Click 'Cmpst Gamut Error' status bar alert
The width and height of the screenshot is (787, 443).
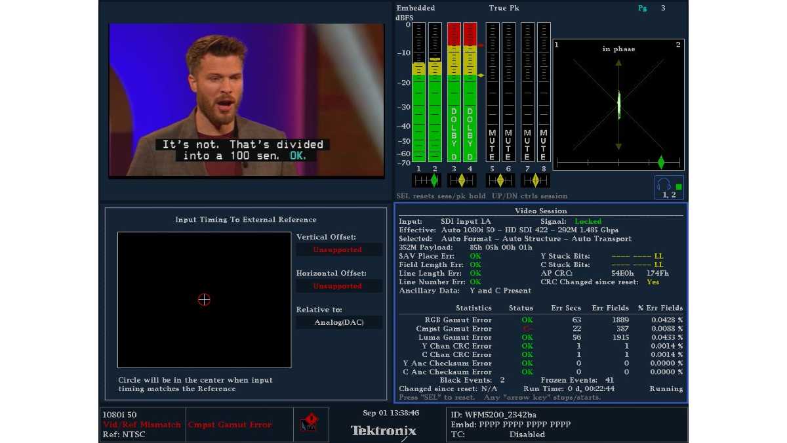click(229, 425)
